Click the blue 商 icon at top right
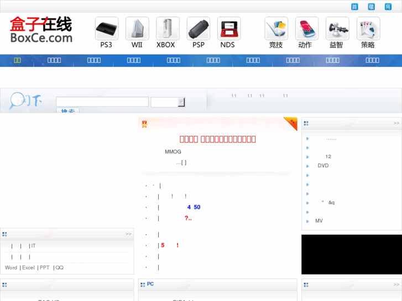This screenshot has width=402, height=301. tap(388, 7)
